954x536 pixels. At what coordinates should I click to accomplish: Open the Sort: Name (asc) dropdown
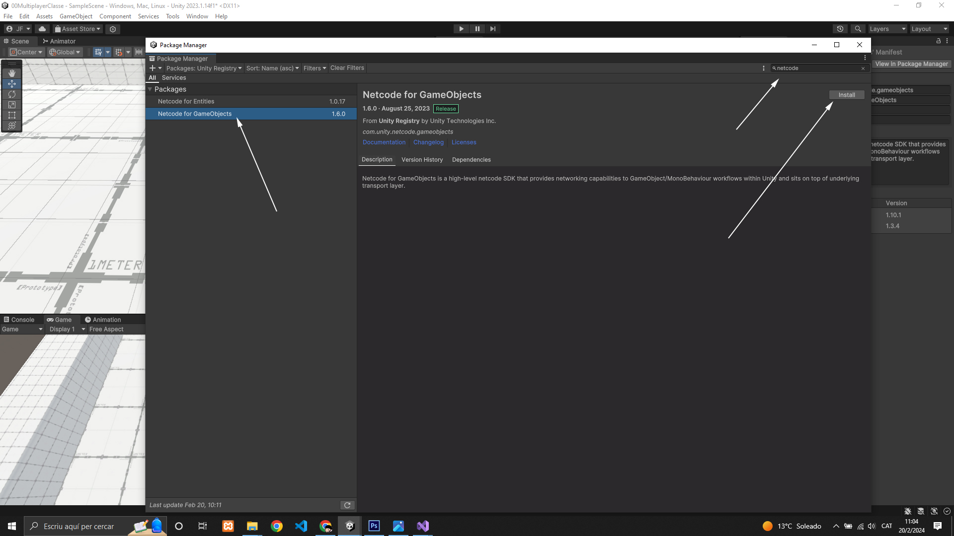pyautogui.click(x=272, y=68)
